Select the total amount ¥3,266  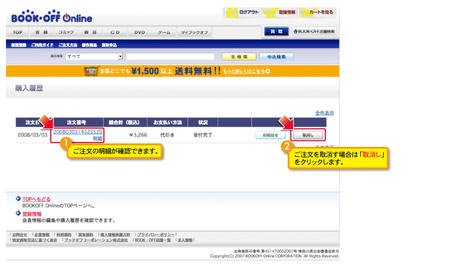click(x=138, y=135)
